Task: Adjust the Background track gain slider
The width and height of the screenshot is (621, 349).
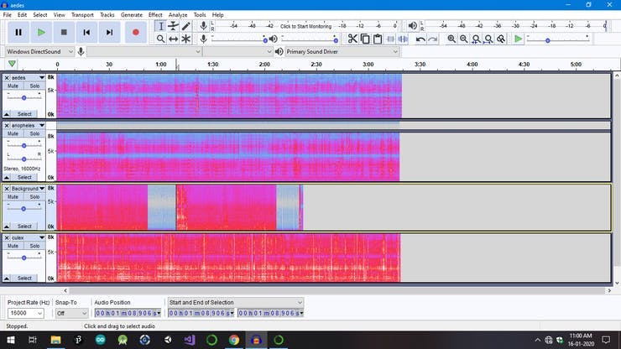Action: pyautogui.click(x=23, y=208)
